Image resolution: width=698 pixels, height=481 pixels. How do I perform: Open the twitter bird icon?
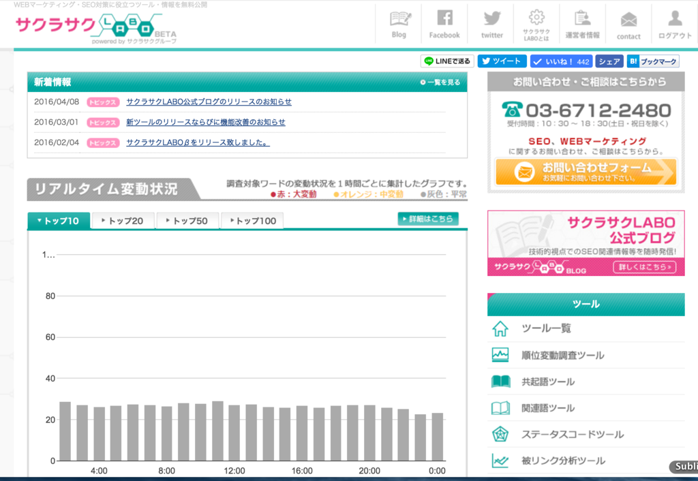492,18
